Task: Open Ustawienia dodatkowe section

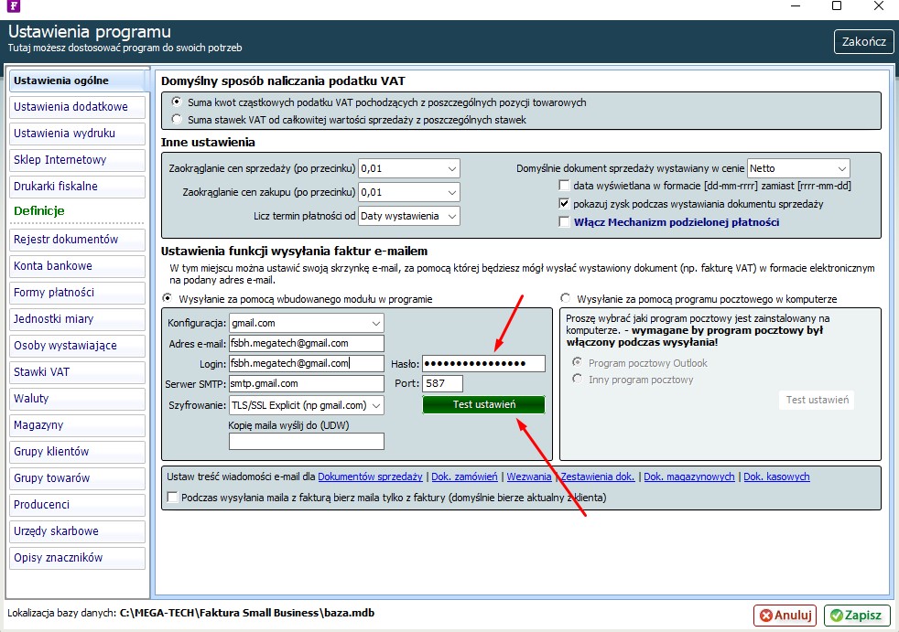Action: pyautogui.click(x=77, y=107)
